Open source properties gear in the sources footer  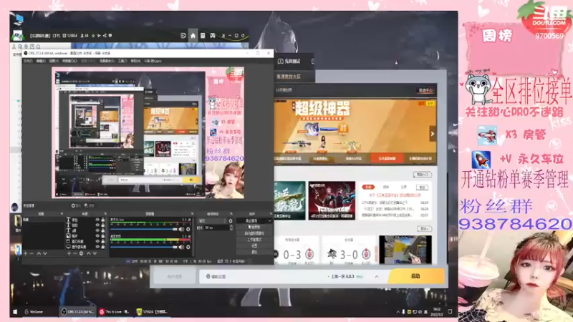(x=81, y=253)
